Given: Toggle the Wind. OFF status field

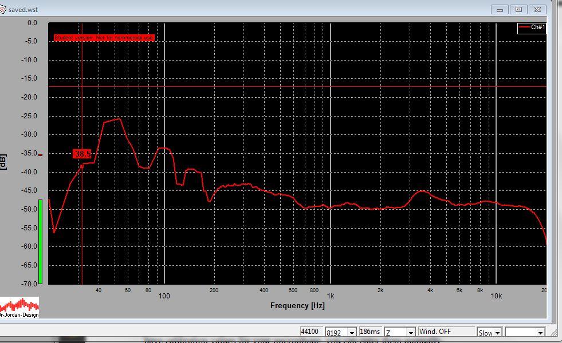Looking at the screenshot, I should click(x=446, y=332).
